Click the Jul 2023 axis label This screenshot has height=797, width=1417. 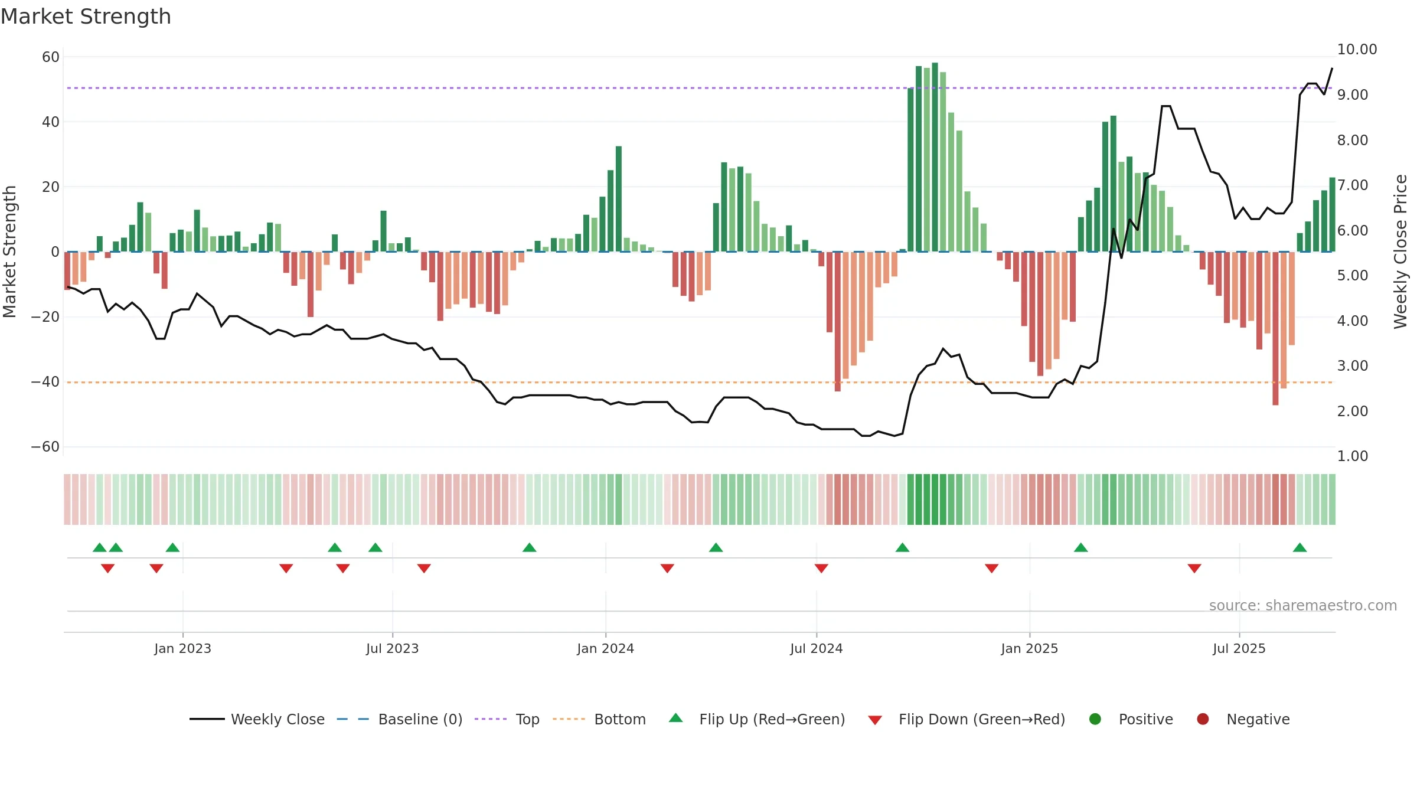tap(393, 648)
